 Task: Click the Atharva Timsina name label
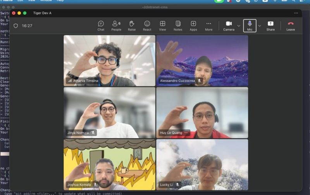86,80
